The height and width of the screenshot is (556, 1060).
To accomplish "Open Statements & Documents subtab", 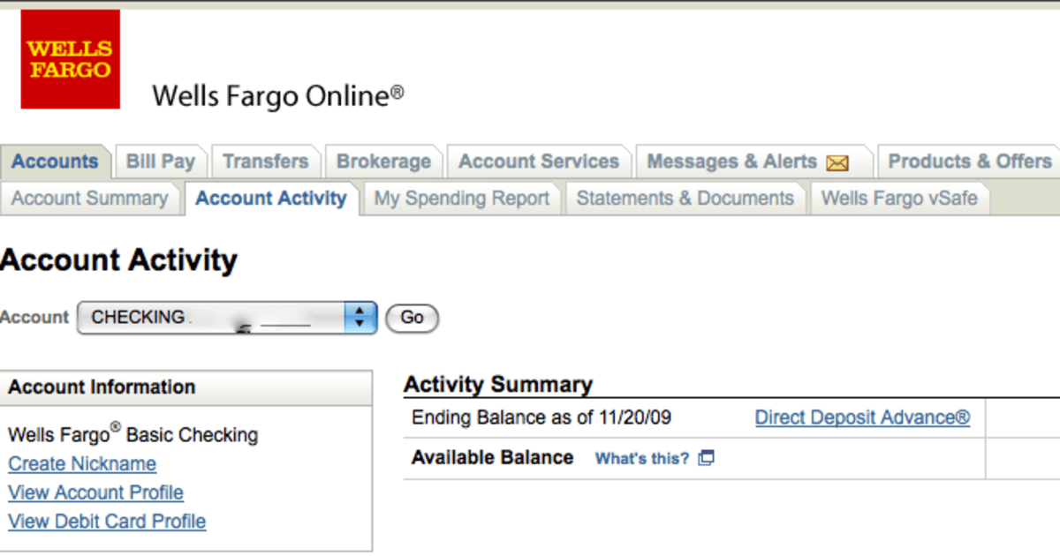I will click(x=685, y=199).
